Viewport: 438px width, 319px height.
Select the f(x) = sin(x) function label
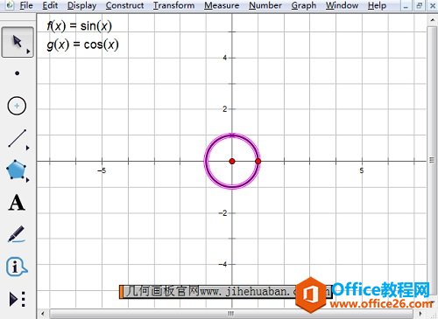[x=79, y=26]
